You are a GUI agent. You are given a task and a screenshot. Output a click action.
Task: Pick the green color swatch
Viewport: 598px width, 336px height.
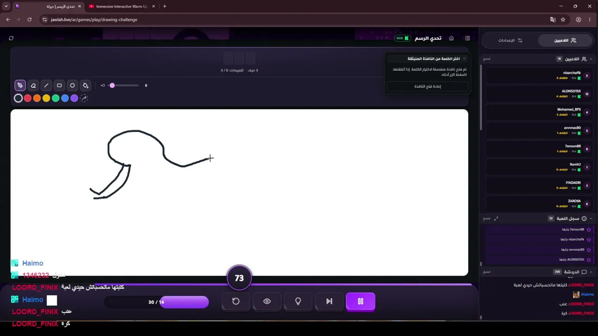point(56,98)
